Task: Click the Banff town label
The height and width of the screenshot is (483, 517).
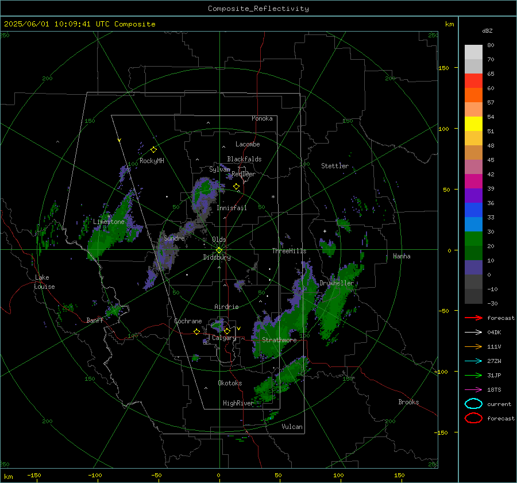Action: [95, 320]
